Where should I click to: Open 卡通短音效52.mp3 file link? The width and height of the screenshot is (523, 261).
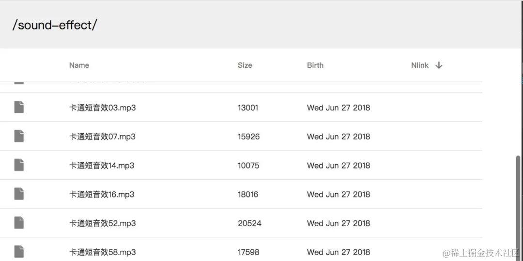pyautogui.click(x=102, y=223)
